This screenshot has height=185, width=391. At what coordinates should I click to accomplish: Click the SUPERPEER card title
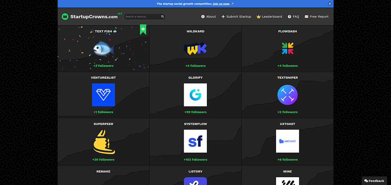pyautogui.click(x=104, y=124)
